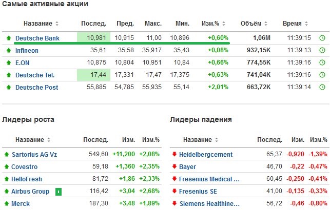Click the clock icon in Deutsche Tel. row

[x=322, y=75]
